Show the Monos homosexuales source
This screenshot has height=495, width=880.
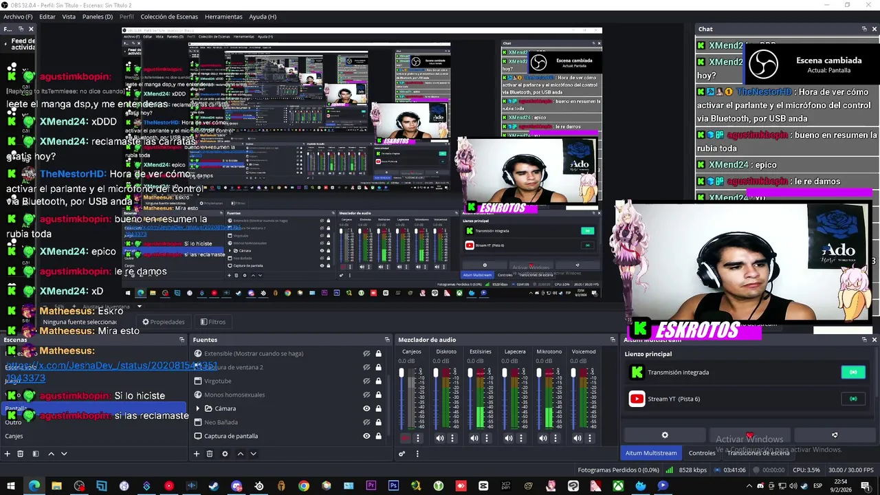366,395
